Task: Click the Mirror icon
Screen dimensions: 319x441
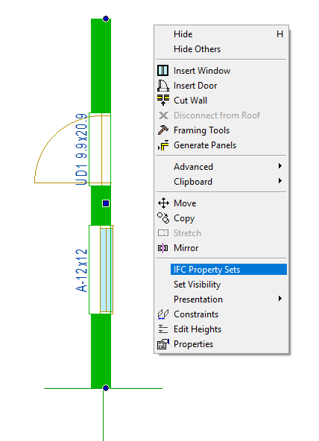Action: click(x=163, y=248)
